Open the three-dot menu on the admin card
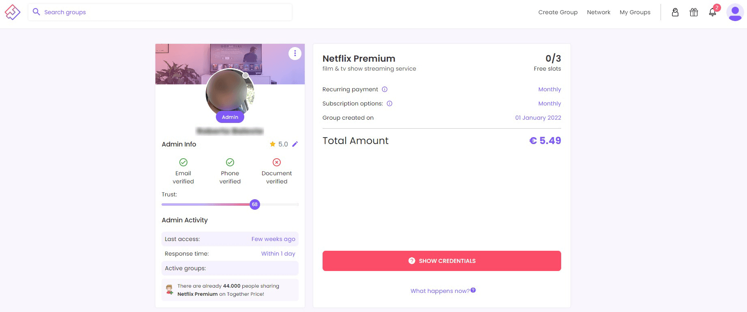 295,53
